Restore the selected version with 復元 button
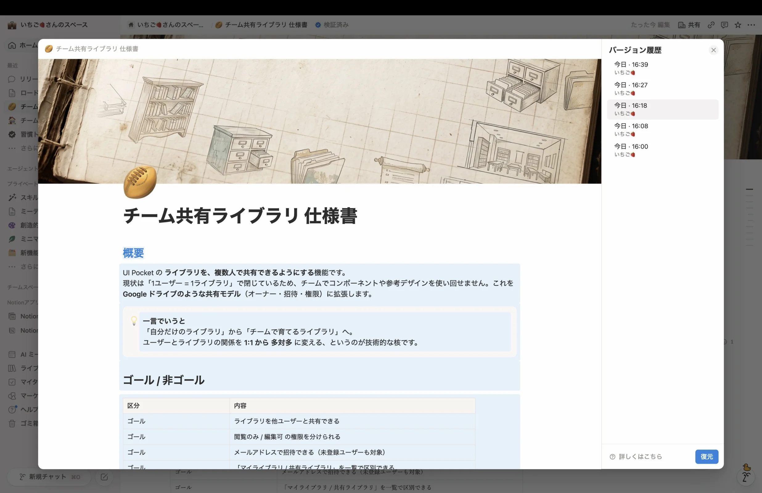The width and height of the screenshot is (762, 493). [706, 457]
